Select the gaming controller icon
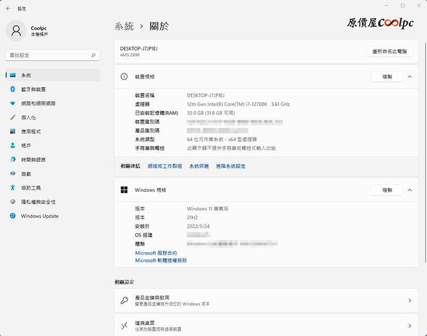 click(12, 173)
